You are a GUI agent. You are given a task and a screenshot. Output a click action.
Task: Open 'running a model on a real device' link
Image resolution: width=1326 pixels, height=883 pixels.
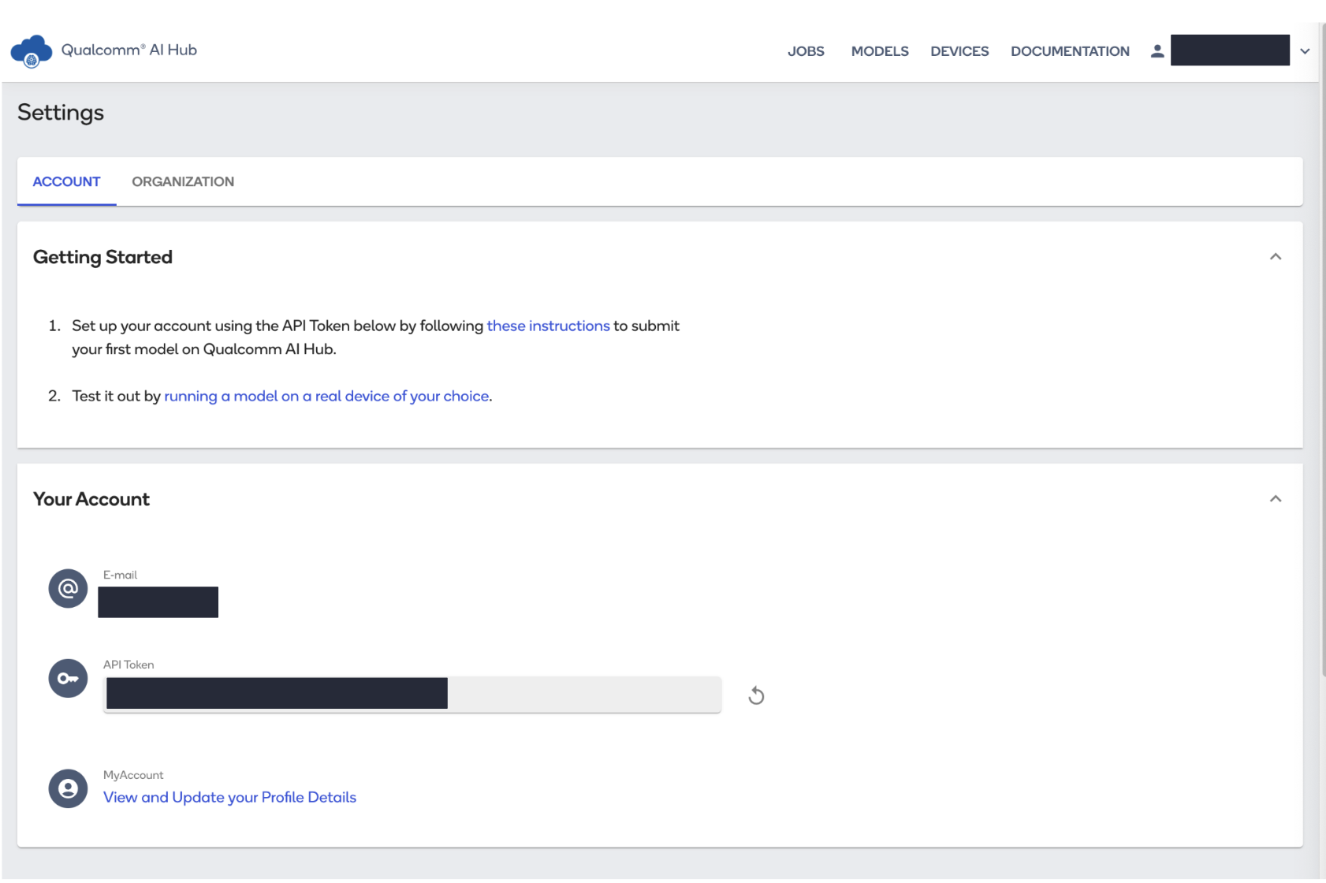coord(326,396)
